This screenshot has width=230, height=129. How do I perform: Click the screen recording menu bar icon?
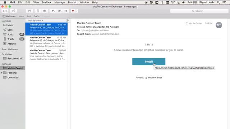(146, 3)
